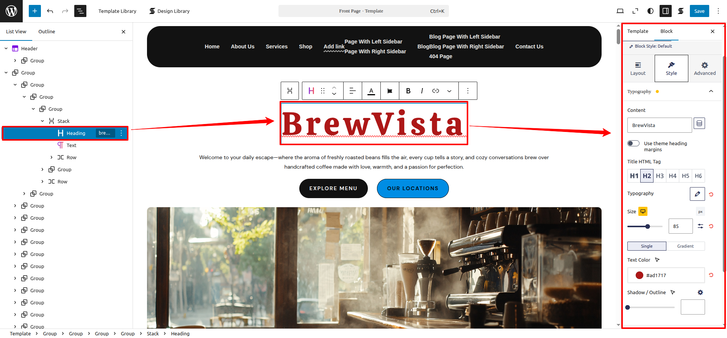Click the undo arrow icon
The width and height of the screenshot is (727, 338).
(x=50, y=11)
